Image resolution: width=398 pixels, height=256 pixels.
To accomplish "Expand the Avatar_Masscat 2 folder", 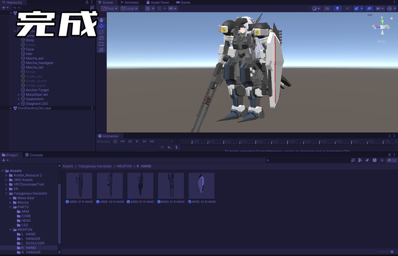I will (x=7, y=175).
